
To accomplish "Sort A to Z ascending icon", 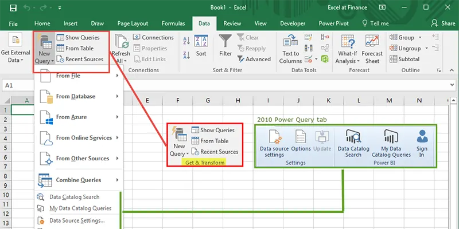I will click(186, 41).
